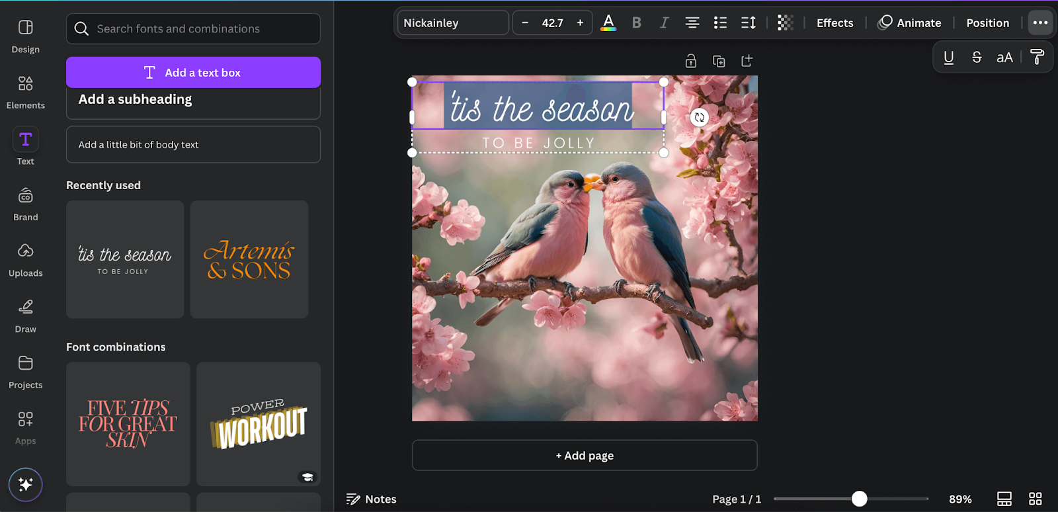Lock the page using the lock icon
Image resolution: width=1058 pixels, height=512 pixels.
pos(690,61)
